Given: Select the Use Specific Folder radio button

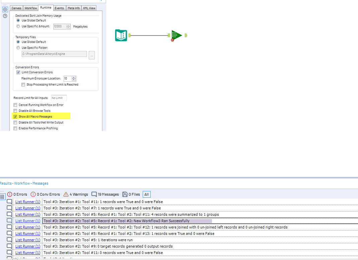Looking at the screenshot, I should (18, 47).
